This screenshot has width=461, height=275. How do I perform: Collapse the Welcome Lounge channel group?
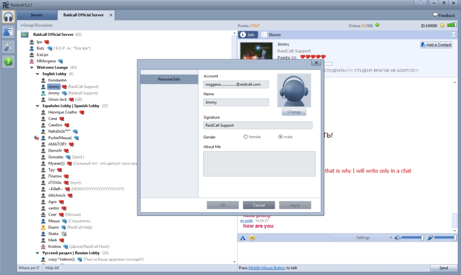tap(31, 68)
